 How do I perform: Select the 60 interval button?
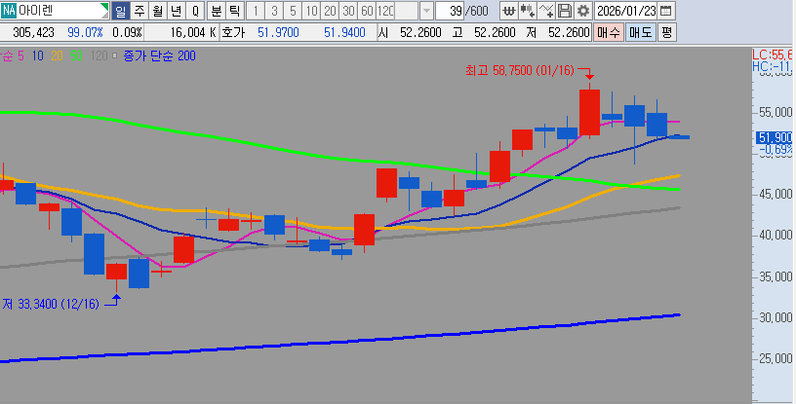(367, 11)
